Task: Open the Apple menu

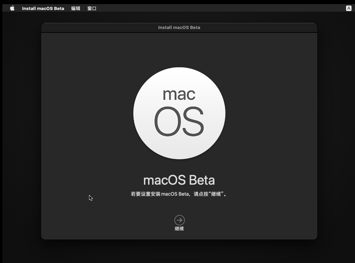Action: pos(12,8)
